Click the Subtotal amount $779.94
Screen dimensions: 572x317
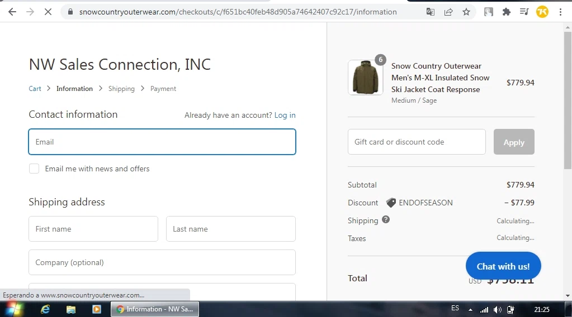click(520, 185)
